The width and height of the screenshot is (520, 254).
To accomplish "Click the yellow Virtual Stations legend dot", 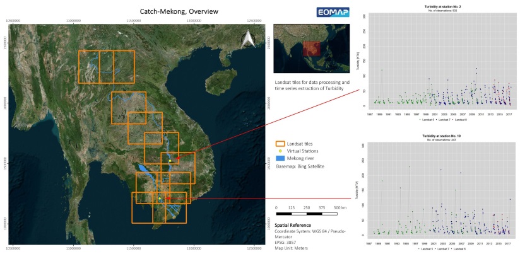I will 280,151.
